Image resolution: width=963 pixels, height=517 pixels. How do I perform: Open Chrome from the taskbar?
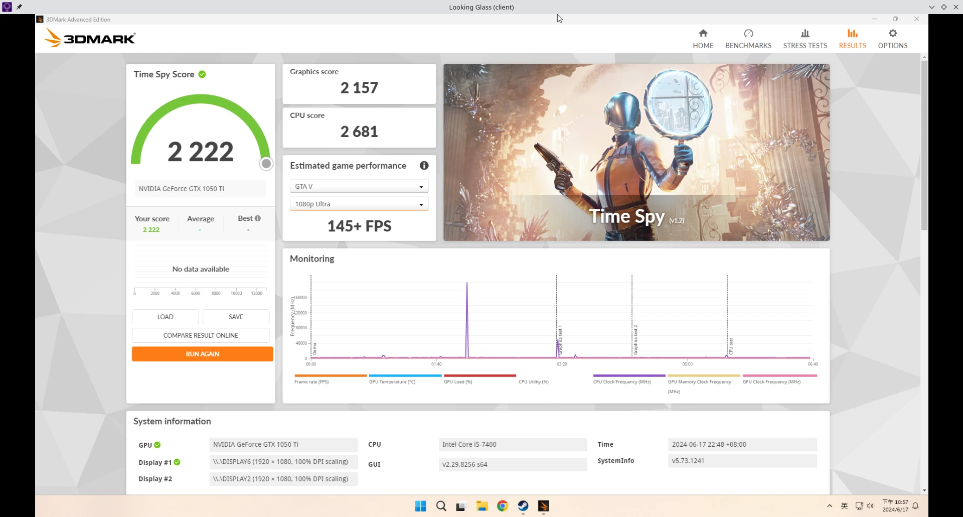tap(502, 506)
